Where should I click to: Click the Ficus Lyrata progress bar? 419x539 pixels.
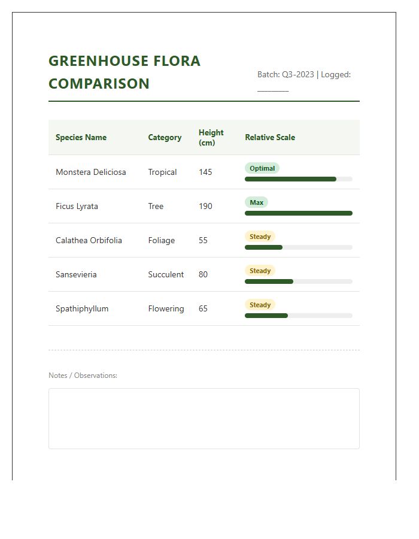pyautogui.click(x=299, y=213)
